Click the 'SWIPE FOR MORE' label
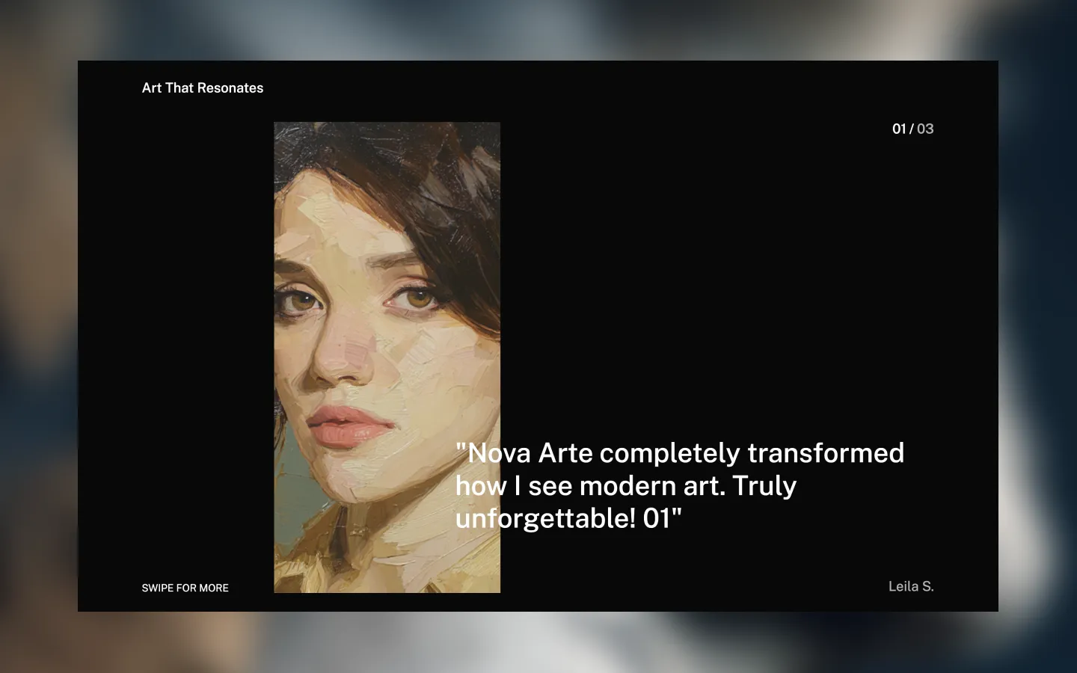The width and height of the screenshot is (1077, 673). [x=185, y=588]
